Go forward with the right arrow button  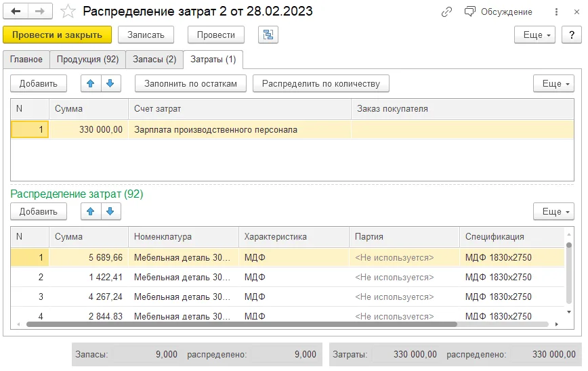[x=40, y=12]
